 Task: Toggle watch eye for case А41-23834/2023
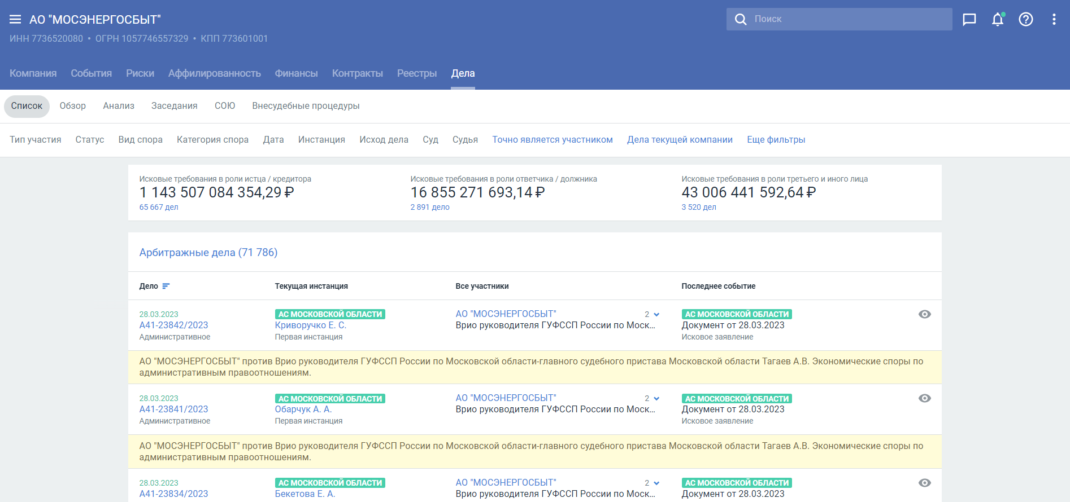(x=925, y=483)
